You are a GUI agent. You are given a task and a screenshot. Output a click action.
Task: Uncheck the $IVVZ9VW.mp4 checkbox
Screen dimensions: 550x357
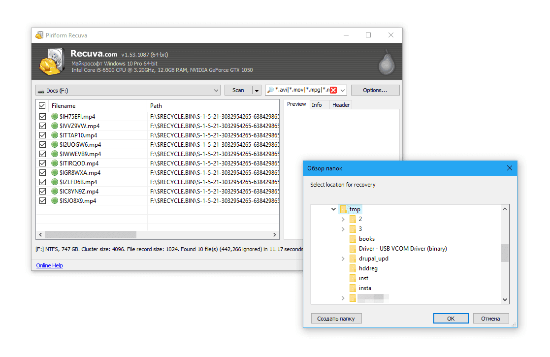(42, 126)
